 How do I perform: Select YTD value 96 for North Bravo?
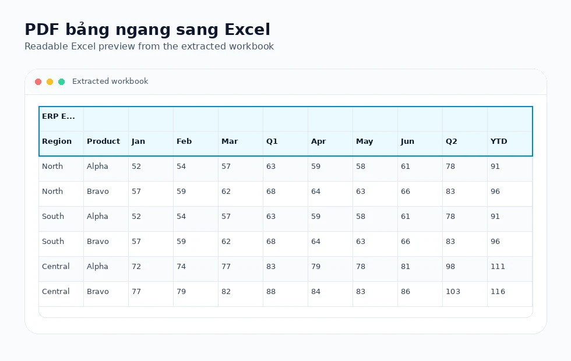point(495,192)
